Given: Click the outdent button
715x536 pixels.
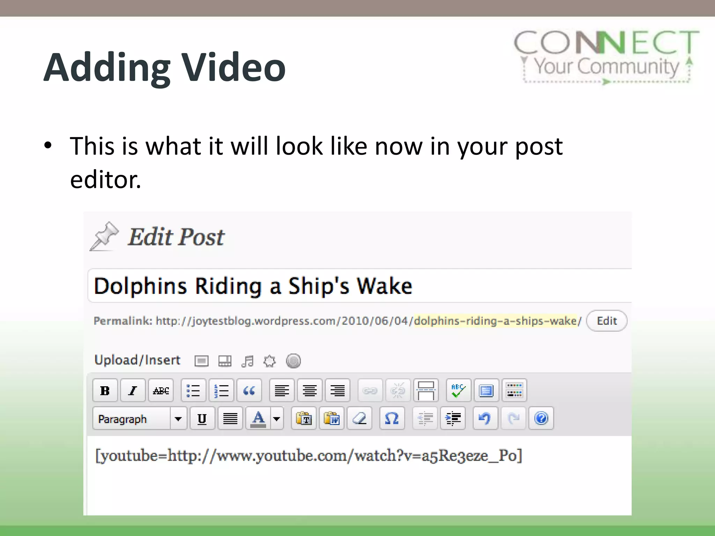Looking at the screenshot, I should [425, 418].
